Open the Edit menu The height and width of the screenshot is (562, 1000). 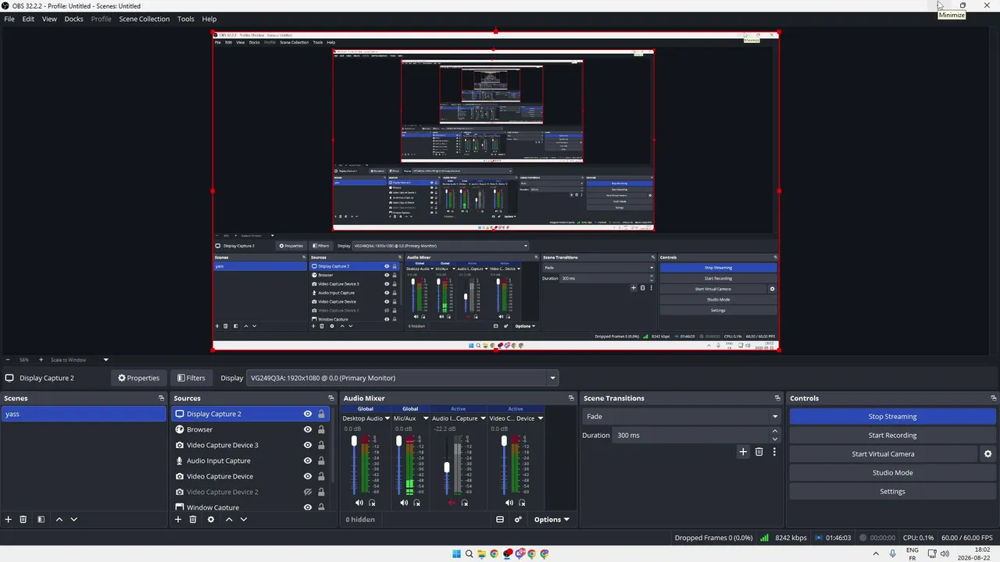tap(28, 19)
